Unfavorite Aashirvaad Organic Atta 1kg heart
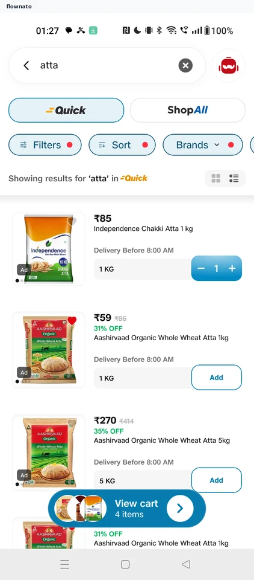This screenshot has width=254, height=580. point(72,321)
